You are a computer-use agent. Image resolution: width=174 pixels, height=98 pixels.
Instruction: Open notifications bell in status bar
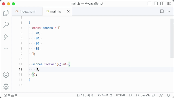[168, 95]
